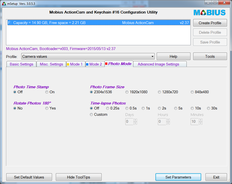Exit the configuration utility
Screen dimensions: 232x184
tap(216, 177)
